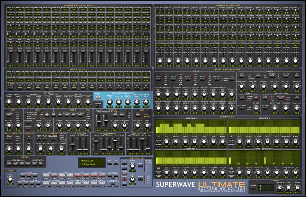The image size is (306, 197).
Task: Toggle Pan Mod ON in Ultimate Oscillator
Action: coord(98,96)
